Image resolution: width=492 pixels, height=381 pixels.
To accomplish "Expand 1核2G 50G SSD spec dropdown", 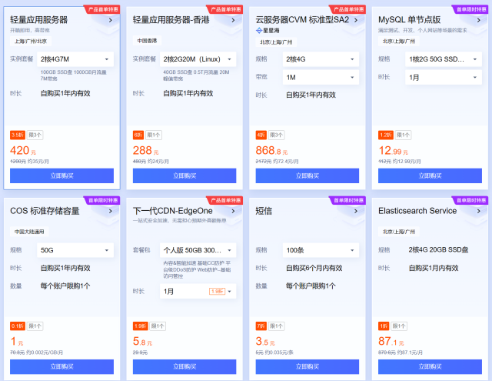I will (444, 59).
